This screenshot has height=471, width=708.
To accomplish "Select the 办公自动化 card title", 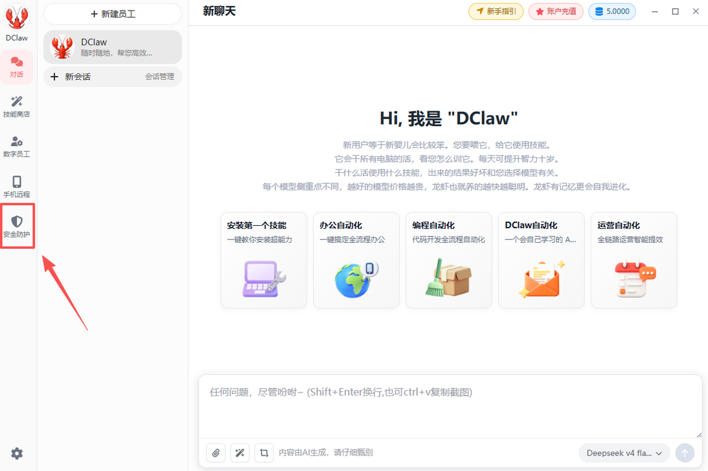I will point(341,225).
